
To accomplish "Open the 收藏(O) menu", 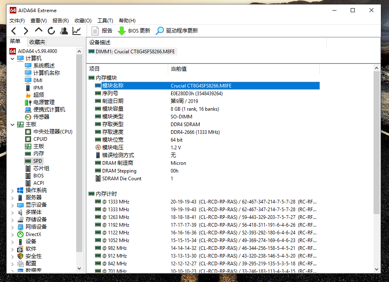I will coord(83,21).
